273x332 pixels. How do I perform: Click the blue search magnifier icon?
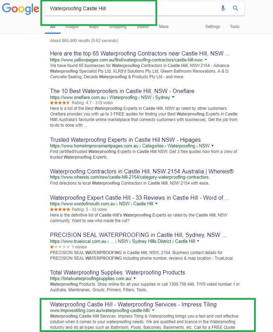235,8
